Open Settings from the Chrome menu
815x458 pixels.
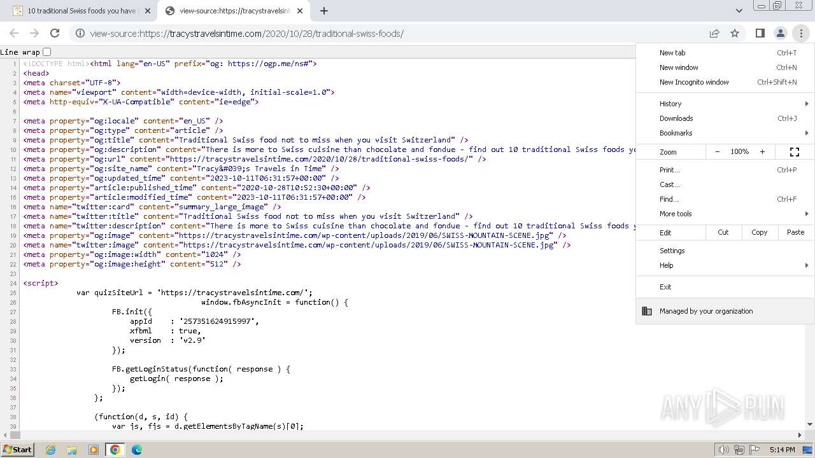click(x=725, y=251)
